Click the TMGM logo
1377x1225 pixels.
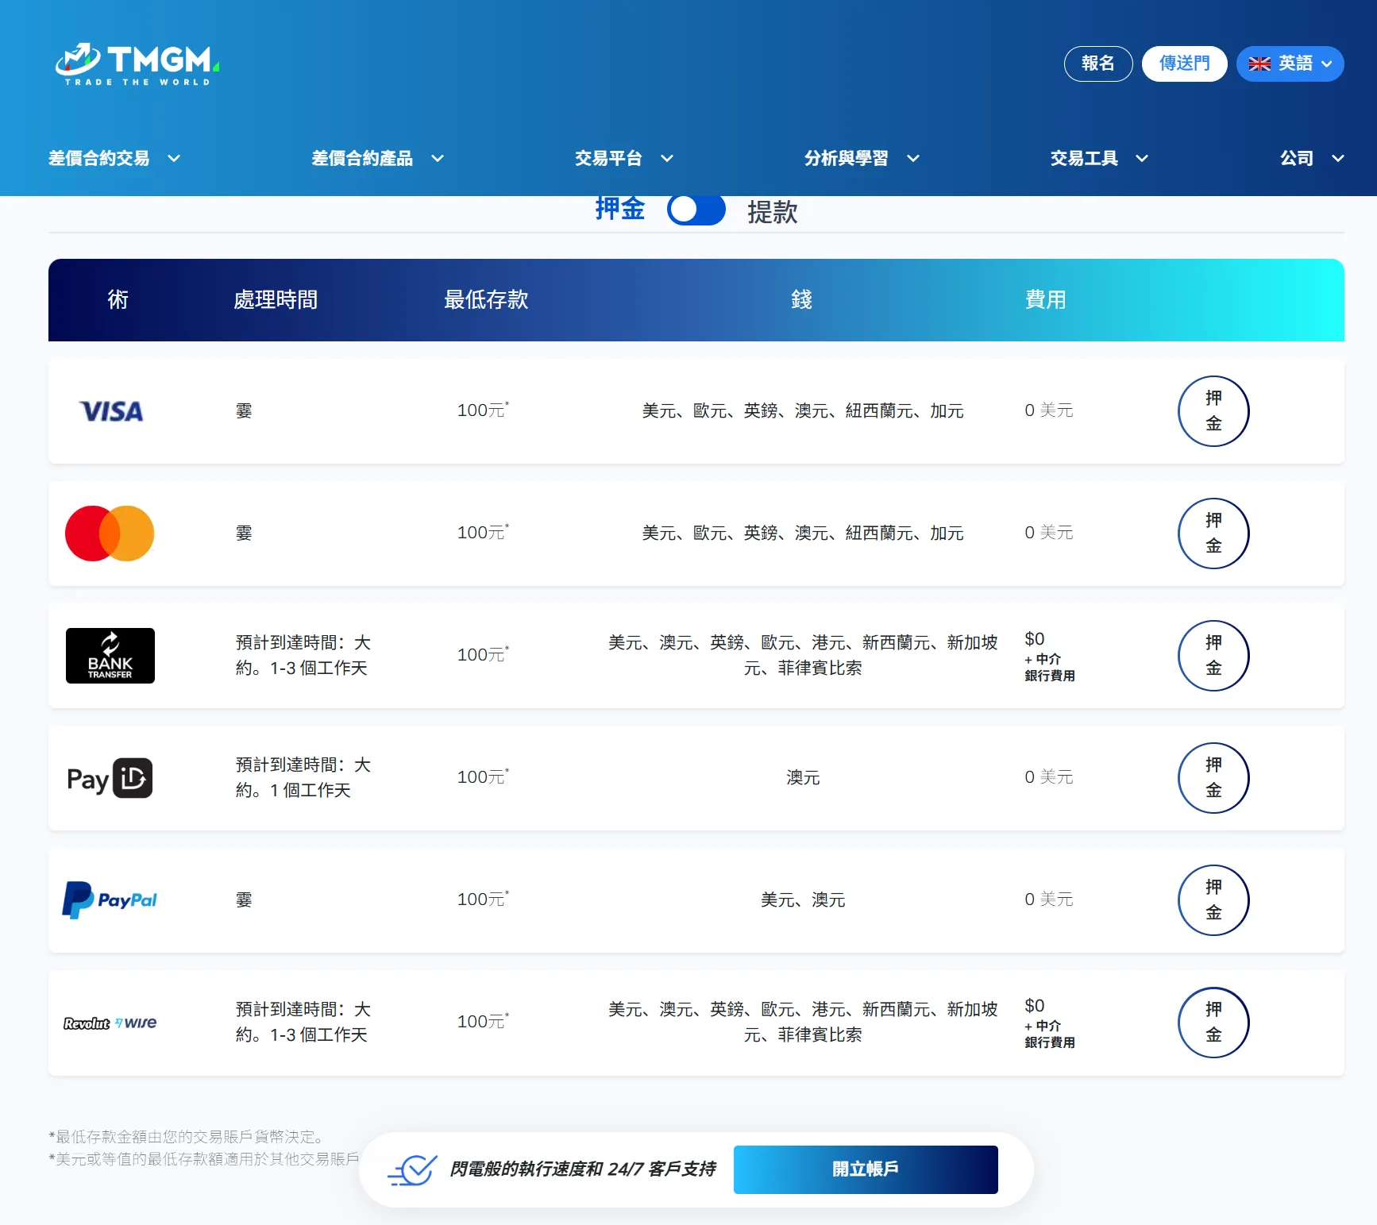(x=137, y=64)
